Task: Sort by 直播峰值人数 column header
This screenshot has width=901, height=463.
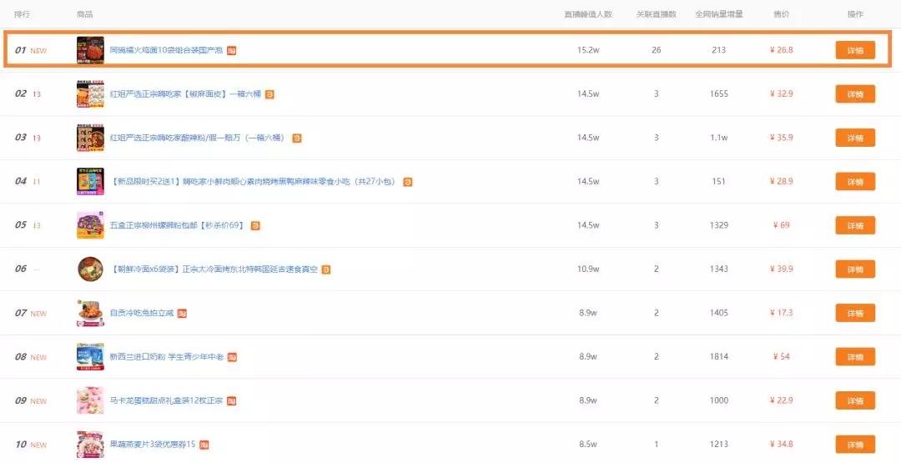Action: click(x=588, y=14)
